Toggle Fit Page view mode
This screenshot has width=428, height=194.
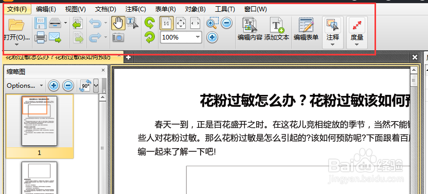pyautogui.click(x=181, y=23)
